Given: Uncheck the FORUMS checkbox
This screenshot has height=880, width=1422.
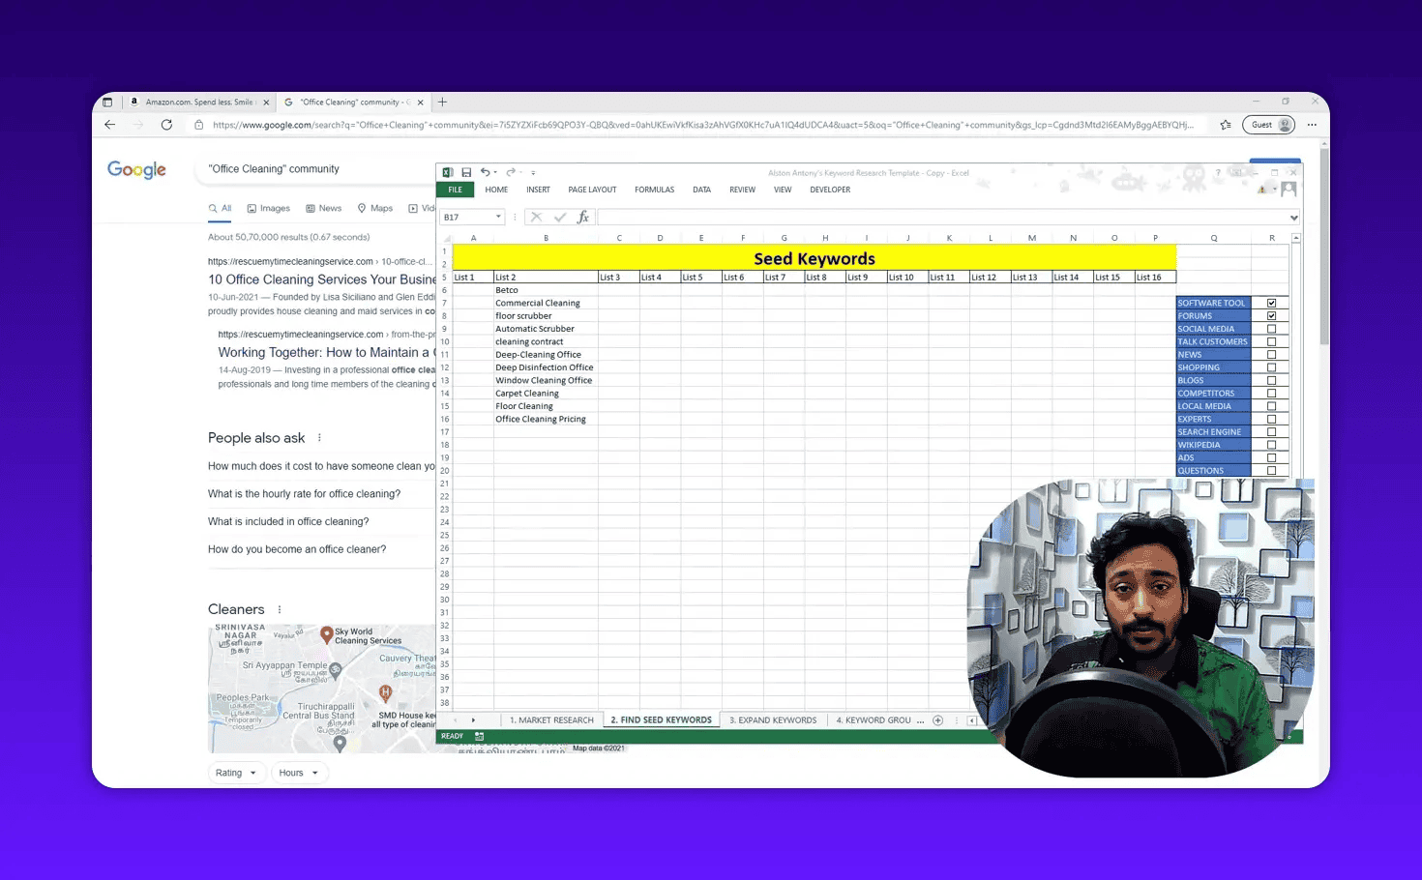Looking at the screenshot, I should (x=1271, y=315).
